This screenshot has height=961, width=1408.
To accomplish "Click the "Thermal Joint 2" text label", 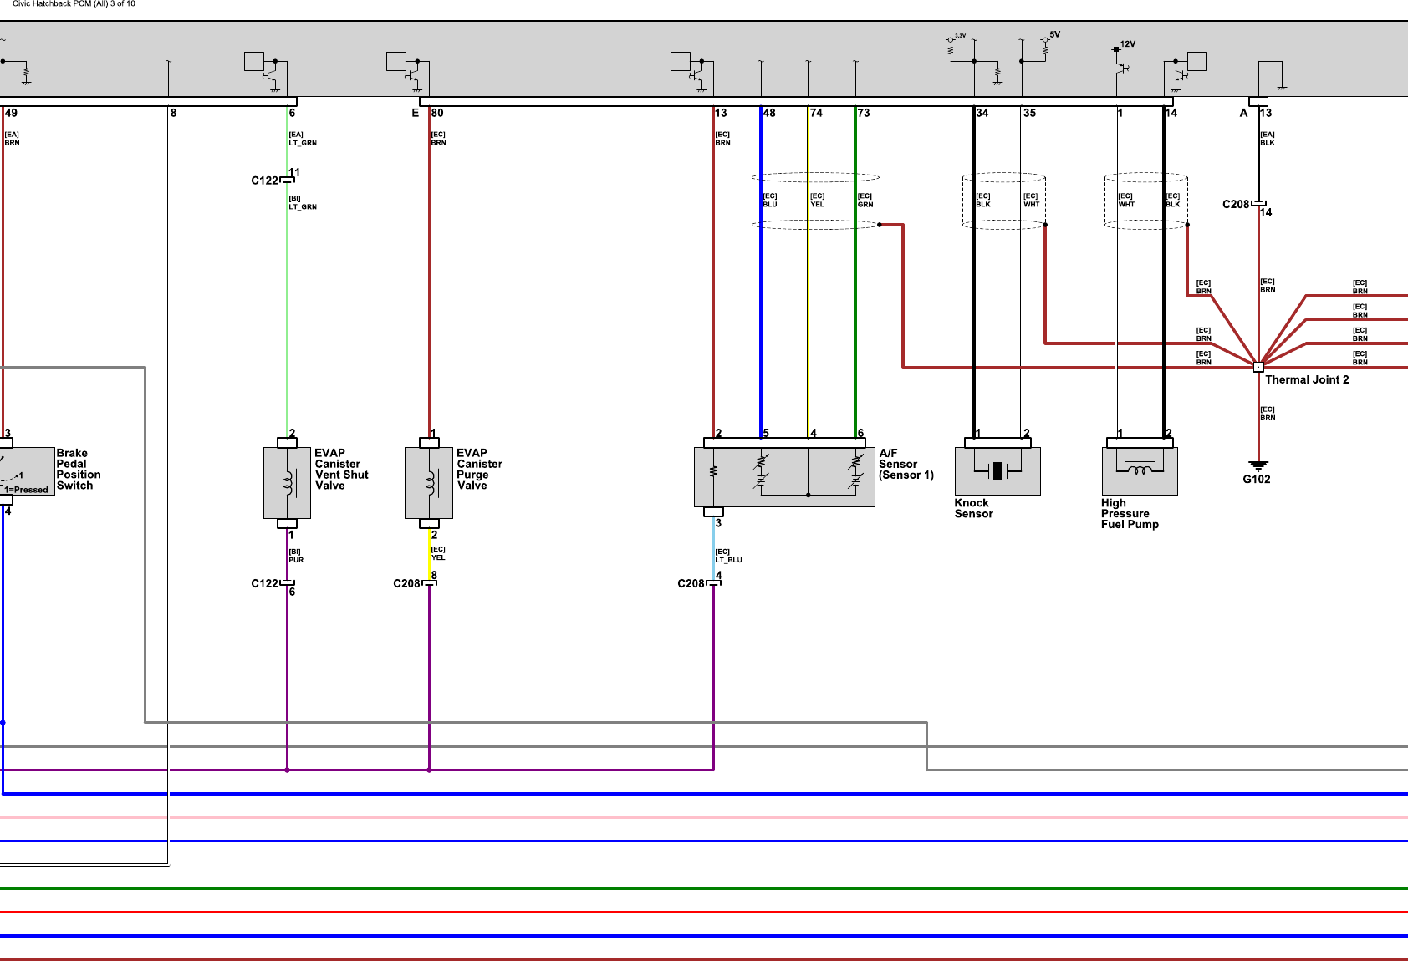I will pyautogui.click(x=1307, y=380).
